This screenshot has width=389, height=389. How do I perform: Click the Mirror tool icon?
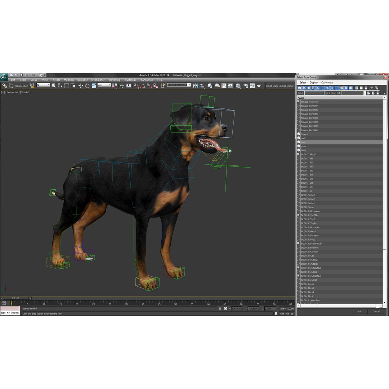pyautogui.click(x=196, y=86)
